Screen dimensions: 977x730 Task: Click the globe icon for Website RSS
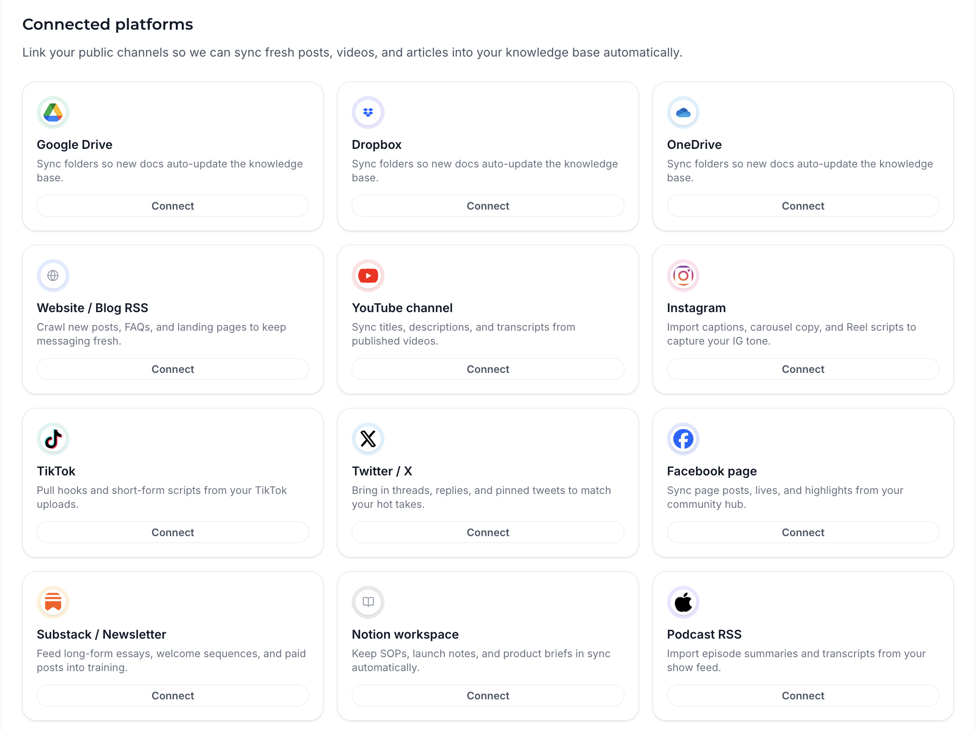tap(53, 275)
